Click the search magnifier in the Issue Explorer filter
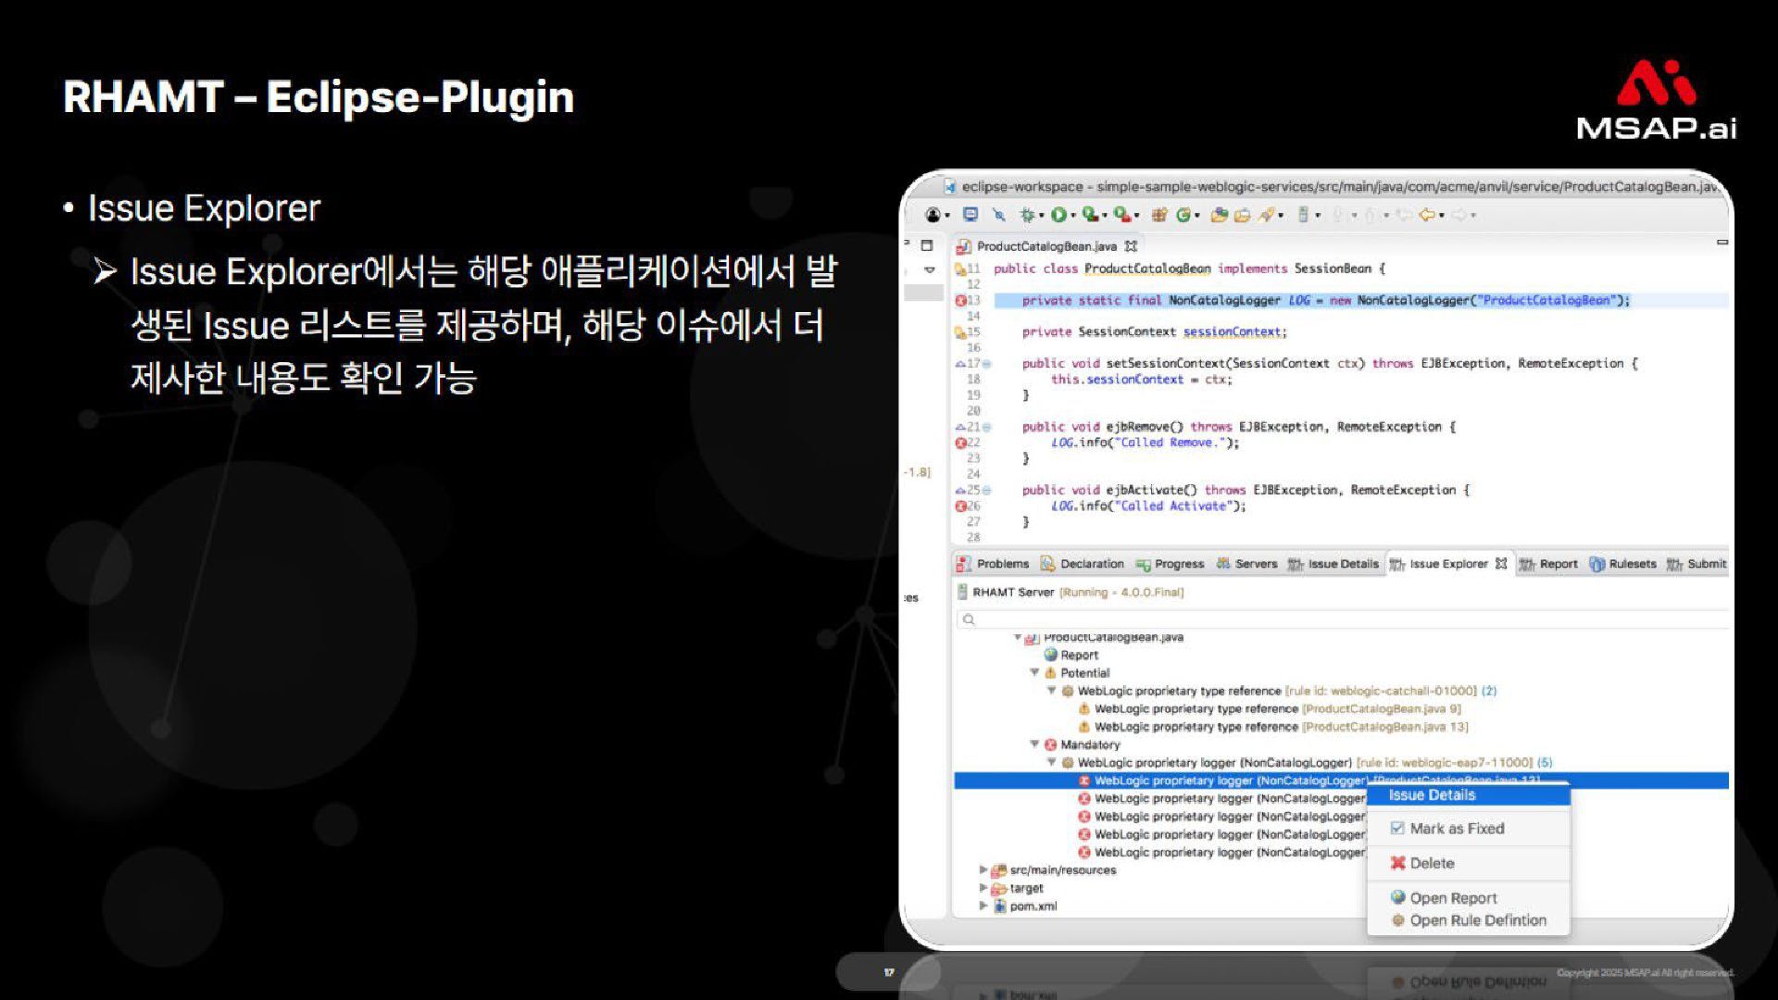This screenshot has width=1778, height=1000. [x=969, y=619]
